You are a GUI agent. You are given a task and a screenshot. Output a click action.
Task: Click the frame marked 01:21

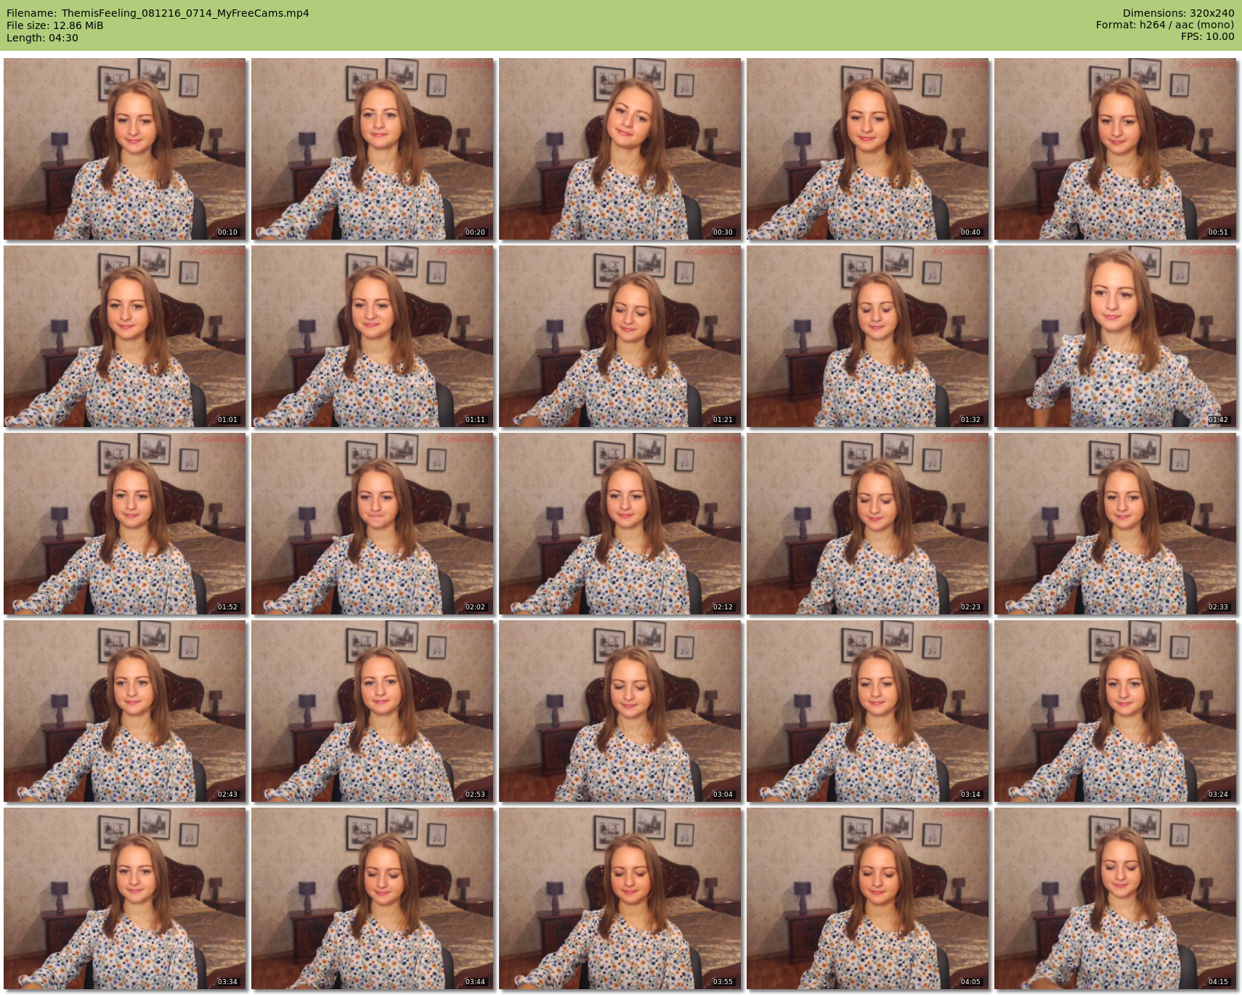[620, 336]
